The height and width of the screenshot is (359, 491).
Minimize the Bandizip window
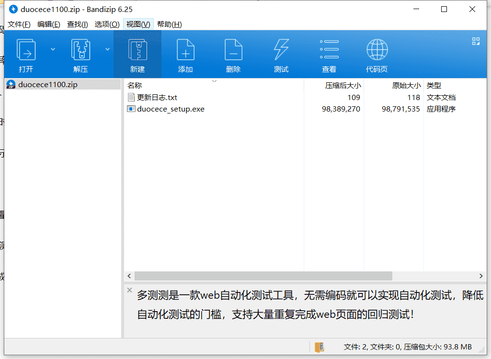[416, 9]
